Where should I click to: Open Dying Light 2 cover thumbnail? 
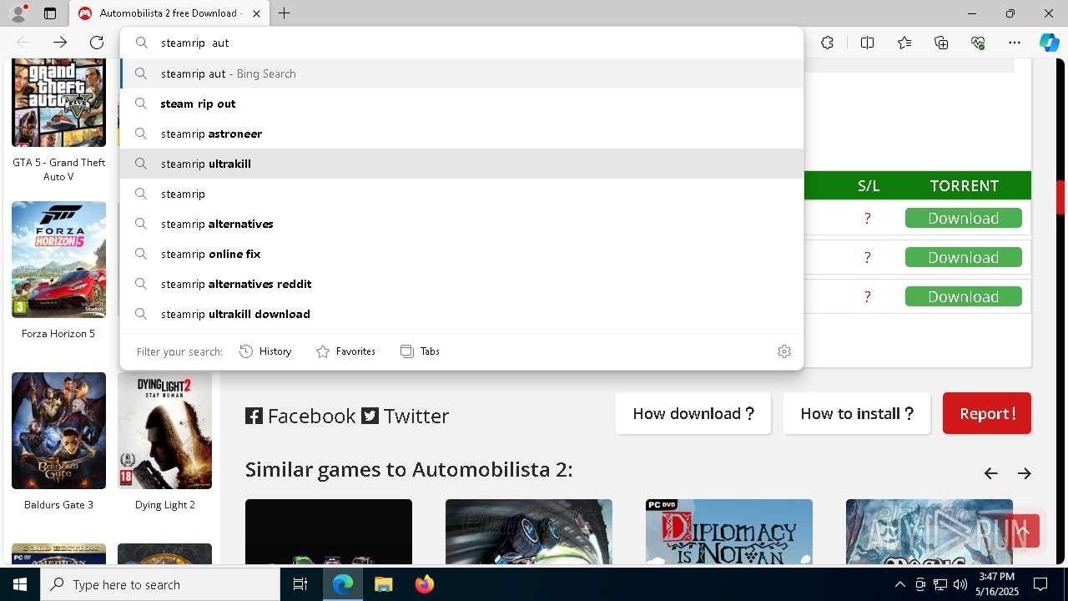[164, 431]
